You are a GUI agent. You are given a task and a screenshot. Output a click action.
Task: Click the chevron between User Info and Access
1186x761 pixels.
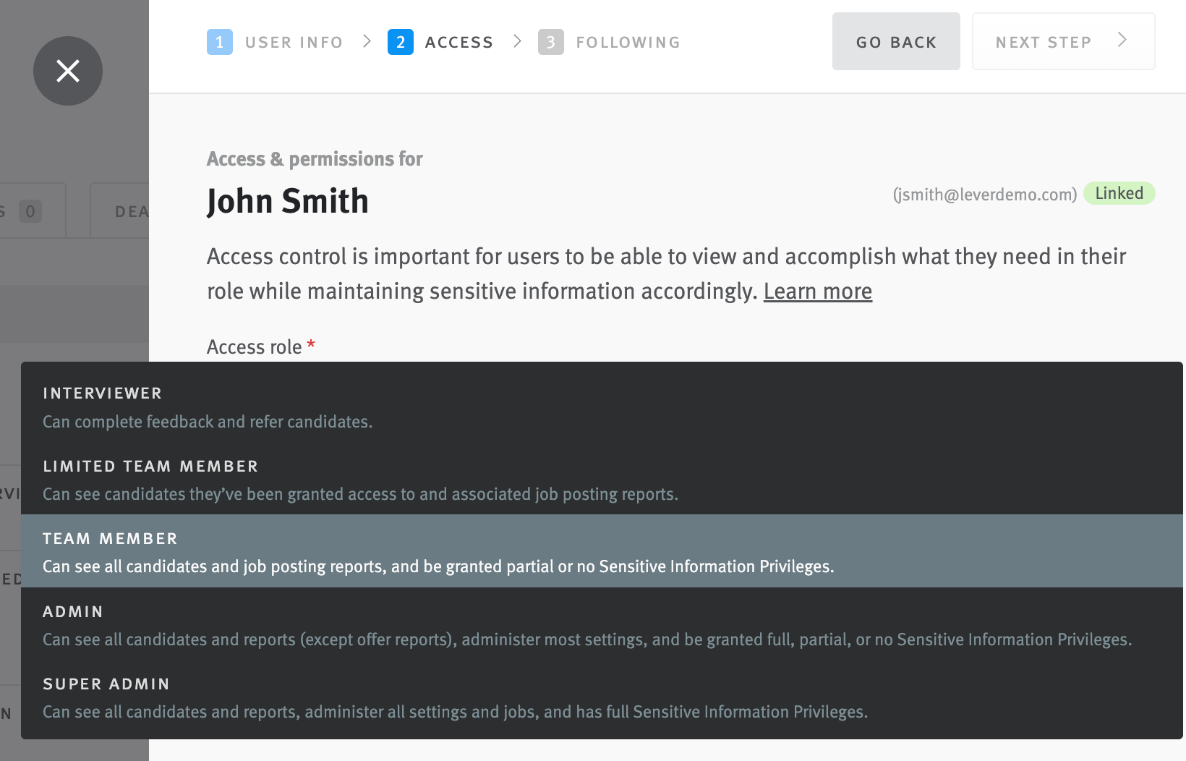pyautogui.click(x=367, y=42)
